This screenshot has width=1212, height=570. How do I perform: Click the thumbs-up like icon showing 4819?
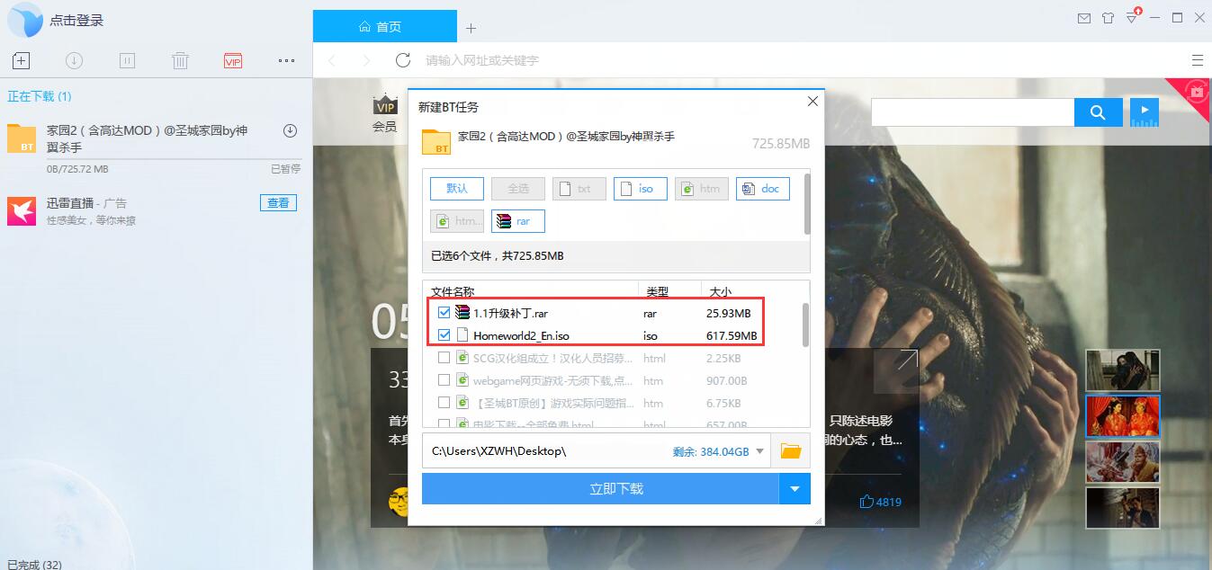(x=866, y=502)
